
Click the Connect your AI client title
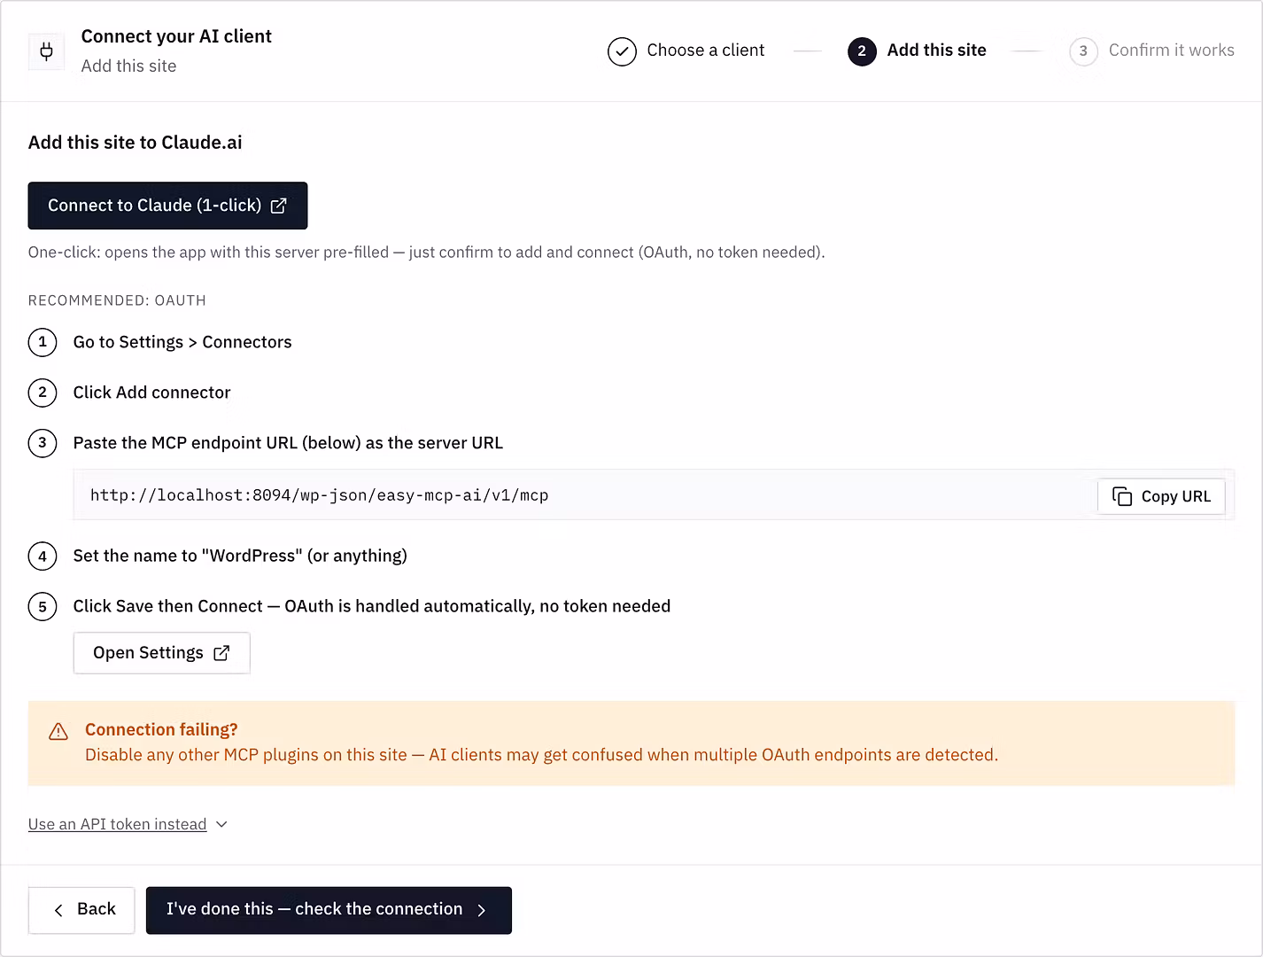click(176, 36)
